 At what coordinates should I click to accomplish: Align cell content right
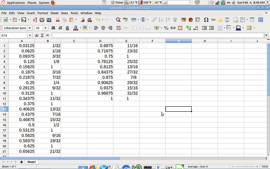pos(110,28)
